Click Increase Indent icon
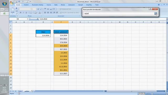168x95 pixels. (57, 13)
